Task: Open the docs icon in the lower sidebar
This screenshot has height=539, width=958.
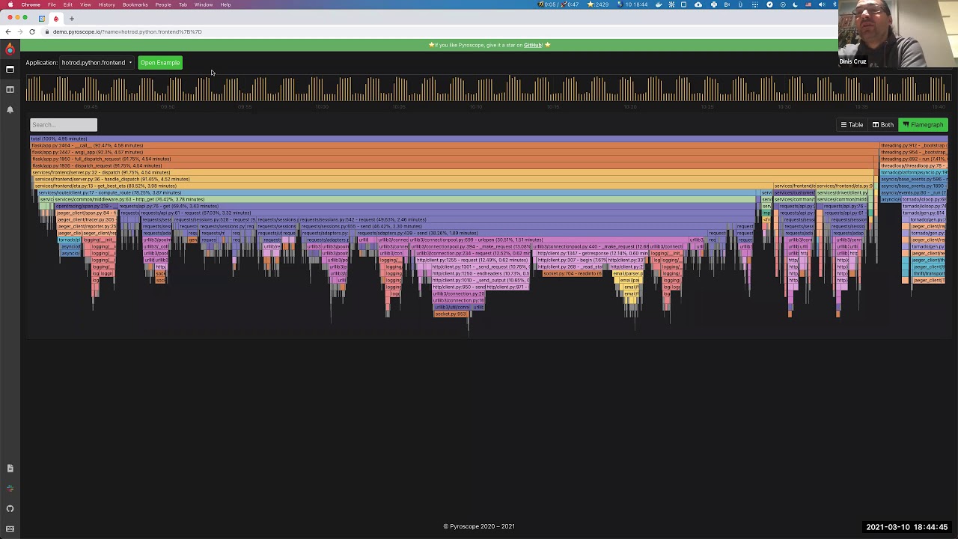Action: (x=10, y=468)
